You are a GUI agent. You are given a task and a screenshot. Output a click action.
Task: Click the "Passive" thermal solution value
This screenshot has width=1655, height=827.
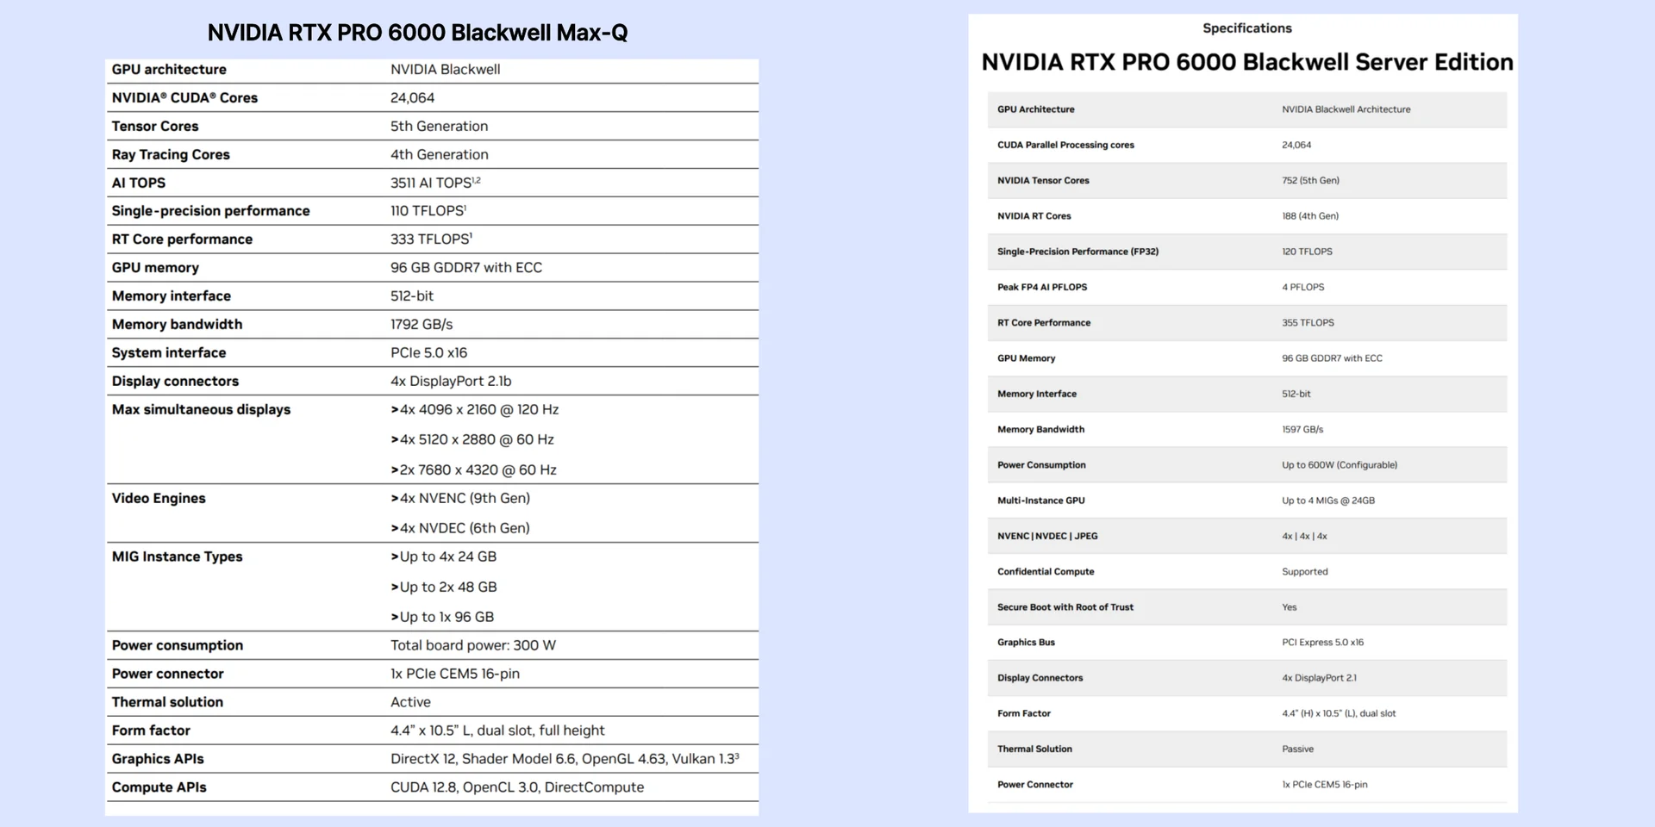[1297, 749]
